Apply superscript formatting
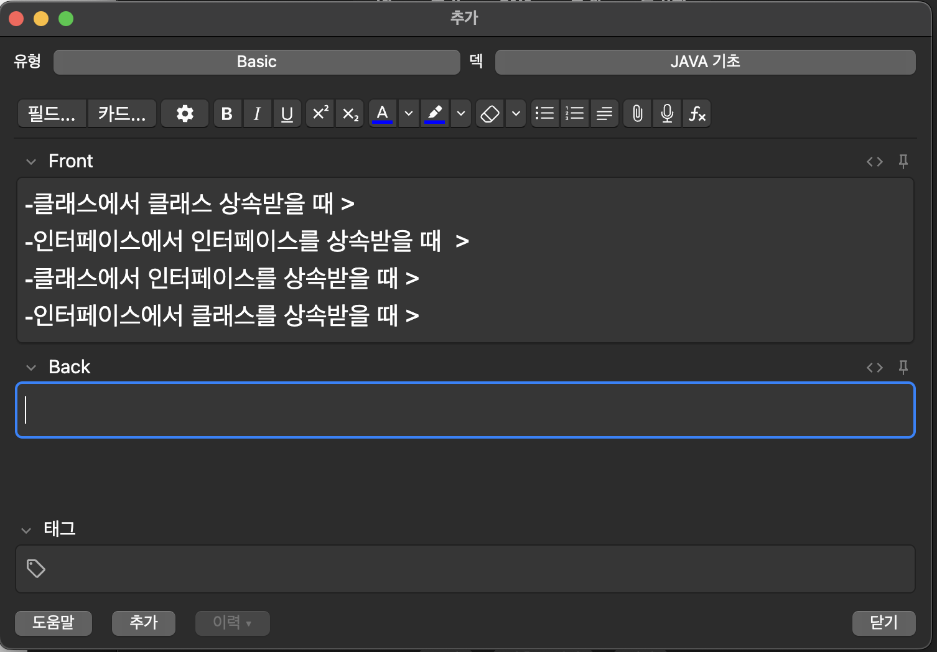The image size is (937, 652). click(320, 114)
